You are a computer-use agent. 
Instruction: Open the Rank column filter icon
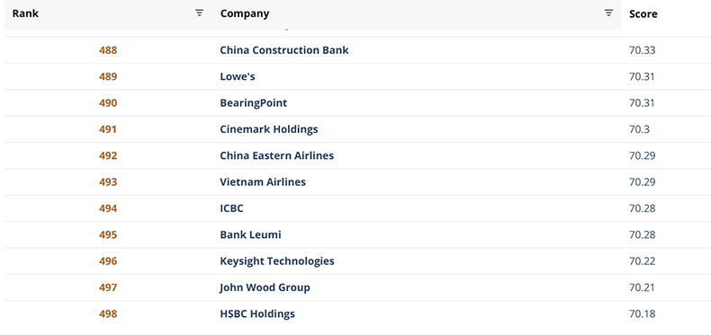pyautogui.click(x=199, y=13)
